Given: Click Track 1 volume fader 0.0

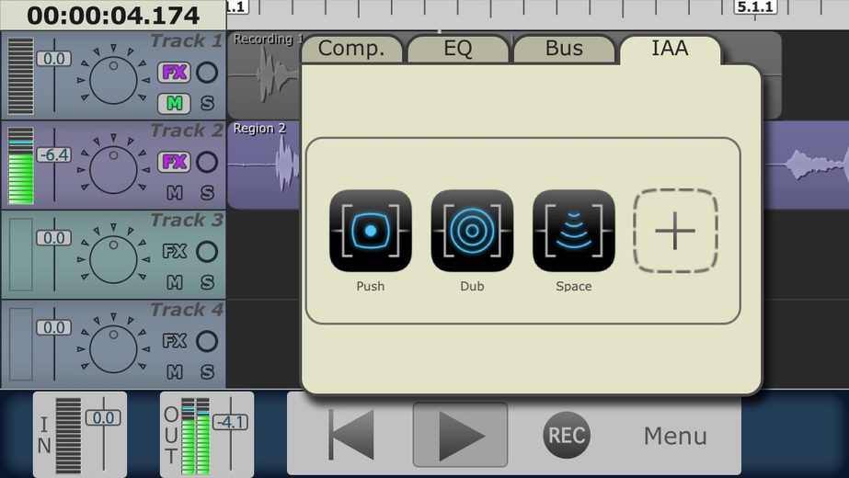Looking at the screenshot, I should click(53, 59).
